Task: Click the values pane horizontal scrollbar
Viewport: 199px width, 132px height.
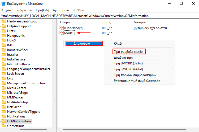Action: coord(124,130)
